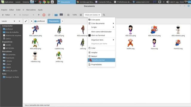Reload the current folder
Viewport: 191px width, 107px height.
point(49,15)
